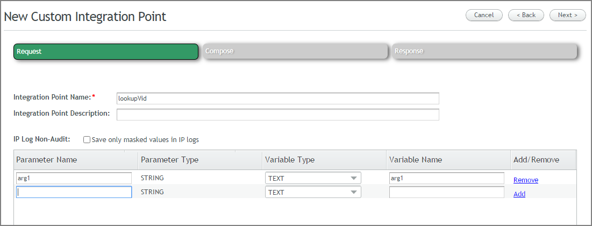Enable Save only masked values checkbox
The width and height of the screenshot is (592, 226).
click(87, 140)
